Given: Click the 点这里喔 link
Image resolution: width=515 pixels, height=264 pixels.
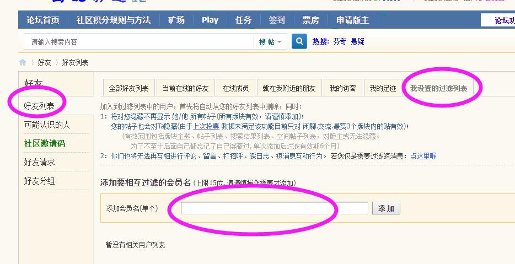Looking at the screenshot, I should tap(423, 156).
